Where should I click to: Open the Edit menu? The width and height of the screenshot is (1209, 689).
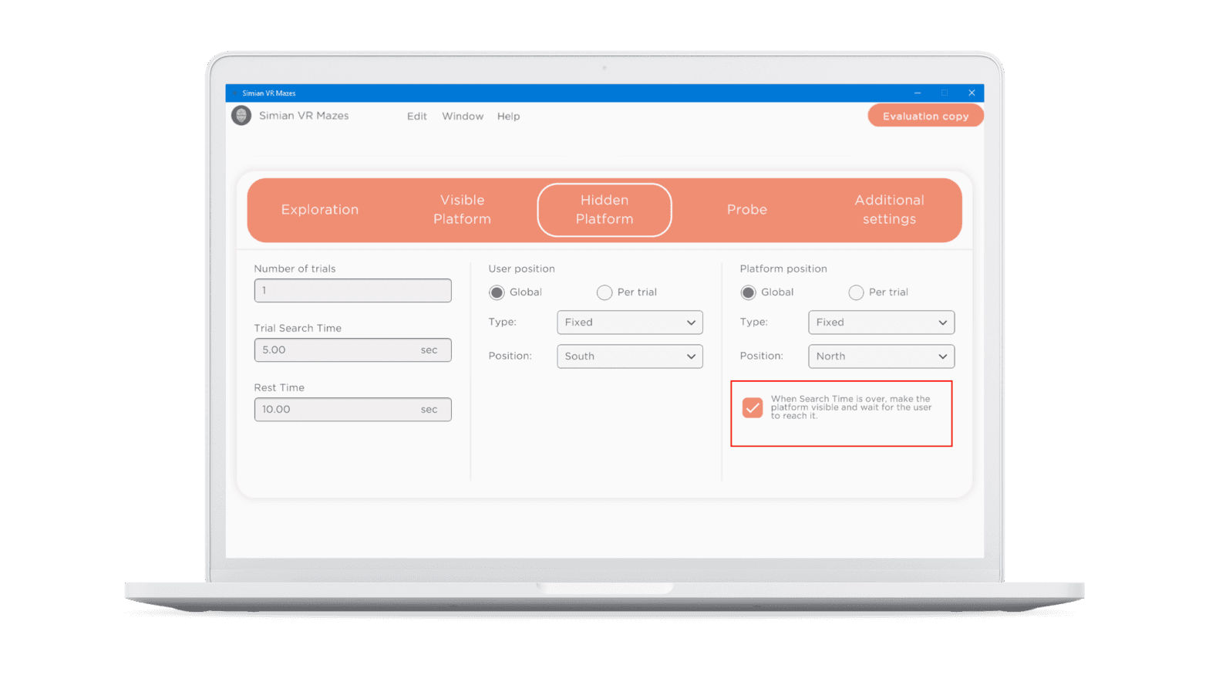[x=416, y=117]
